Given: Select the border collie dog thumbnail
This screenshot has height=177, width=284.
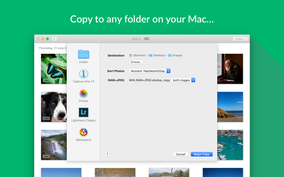Looking at the screenshot, I should [54, 107].
